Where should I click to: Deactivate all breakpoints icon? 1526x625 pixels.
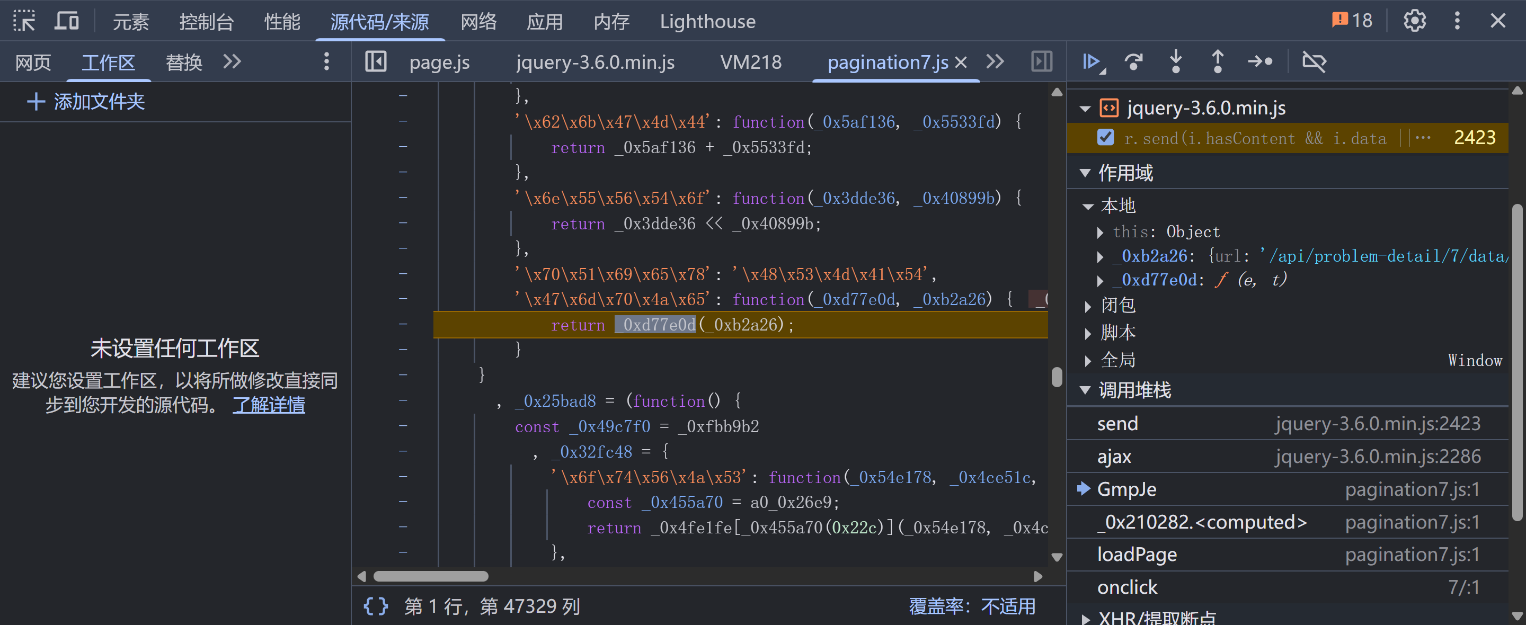coord(1314,61)
